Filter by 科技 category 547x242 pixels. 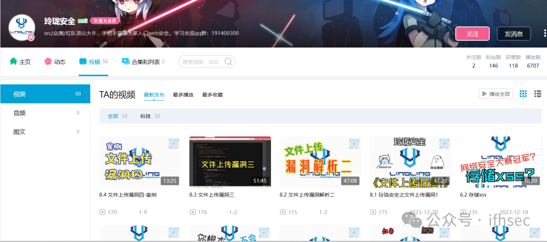click(x=150, y=116)
